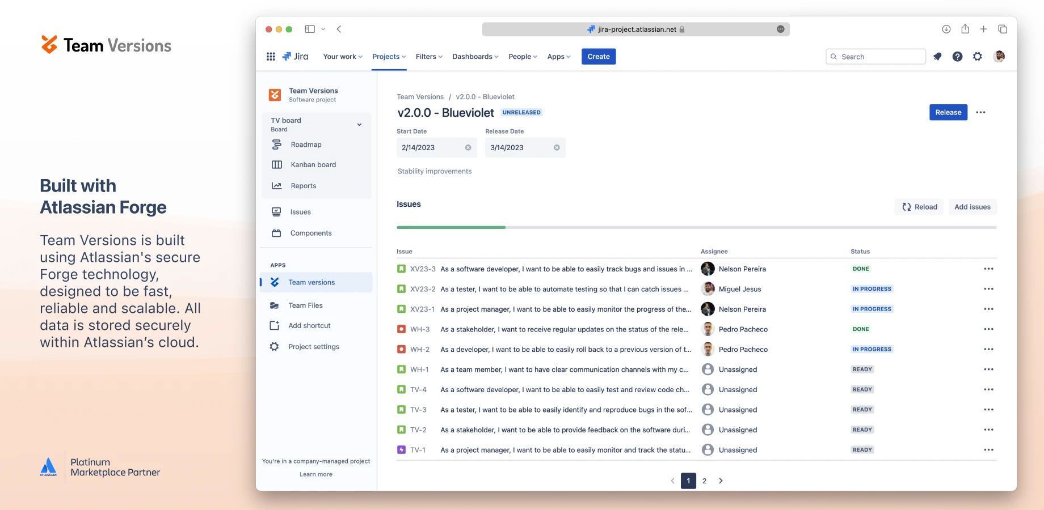Click the blue Create button
This screenshot has height=510, width=1044.
click(x=599, y=57)
